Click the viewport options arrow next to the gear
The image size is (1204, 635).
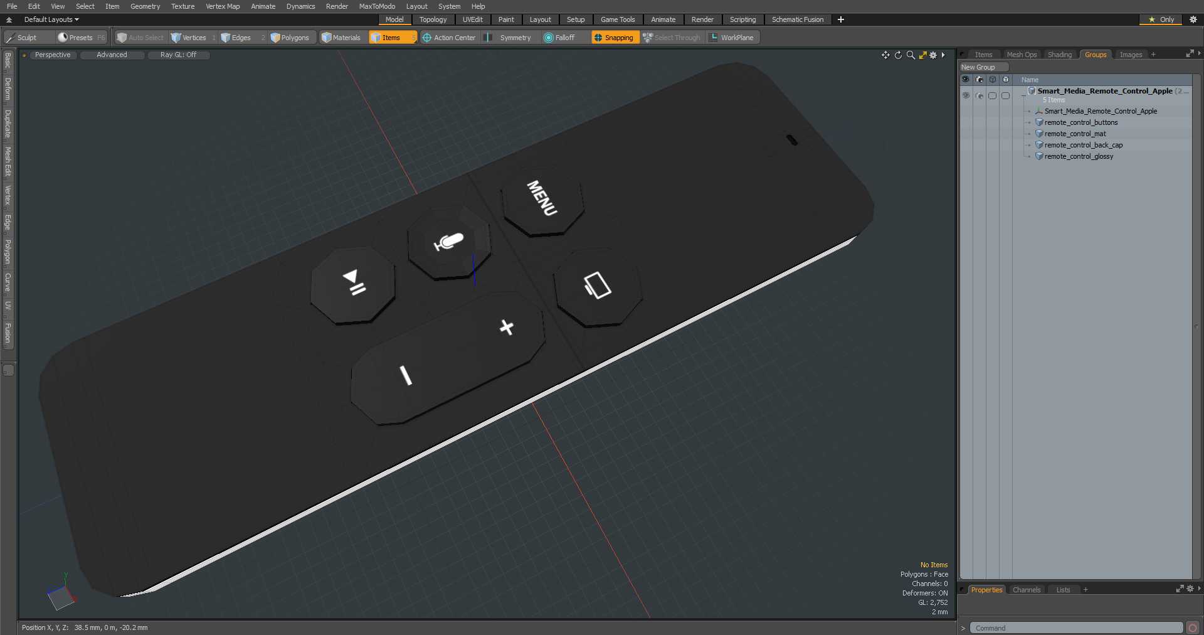(x=943, y=55)
